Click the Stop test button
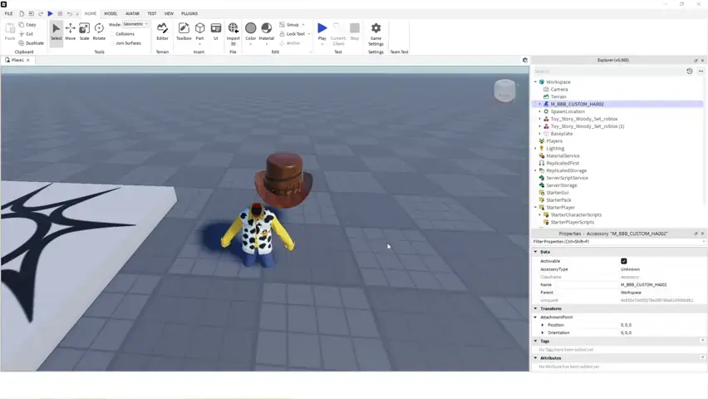Viewport: 708px width, 399px height. pyautogui.click(x=355, y=32)
